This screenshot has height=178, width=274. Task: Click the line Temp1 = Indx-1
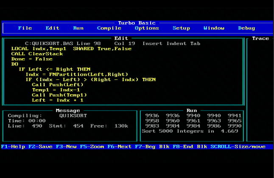pyautogui.click(x=56, y=90)
